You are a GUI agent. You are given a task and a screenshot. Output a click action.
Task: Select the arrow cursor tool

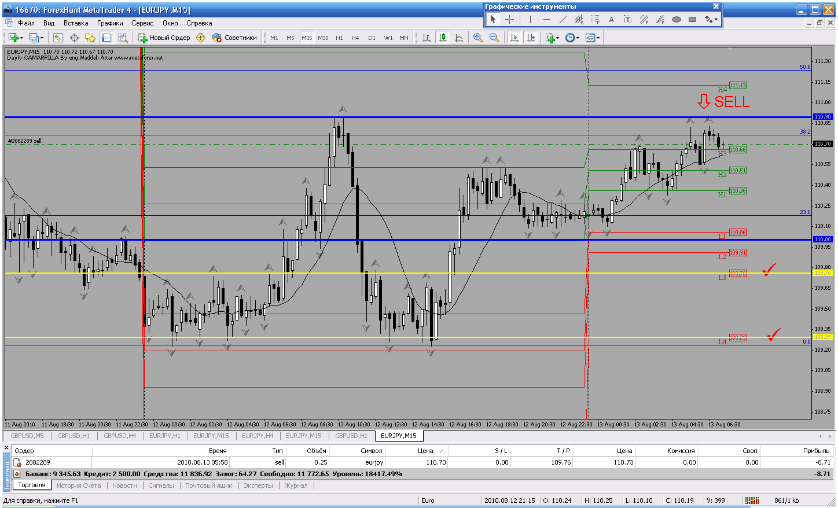pos(493,19)
